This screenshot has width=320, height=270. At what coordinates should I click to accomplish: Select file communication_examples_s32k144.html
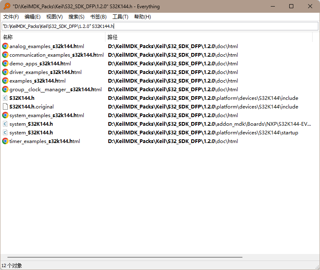point(57,55)
